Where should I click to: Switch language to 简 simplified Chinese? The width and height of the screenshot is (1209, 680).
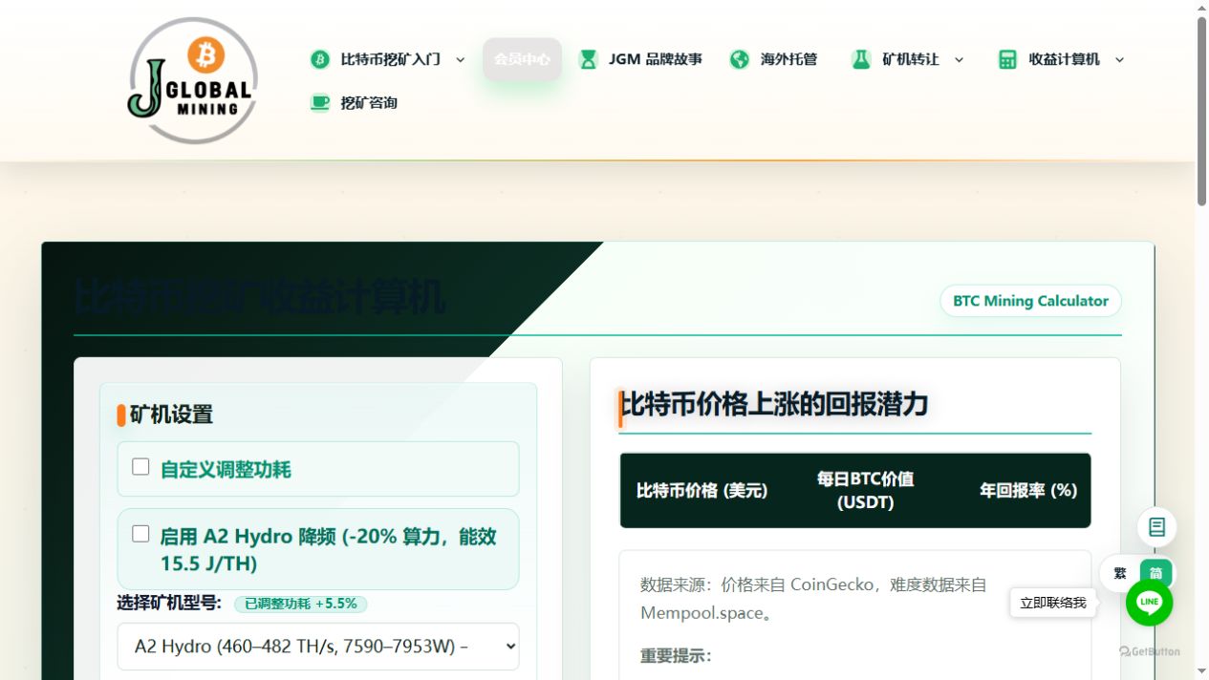pos(1155,573)
